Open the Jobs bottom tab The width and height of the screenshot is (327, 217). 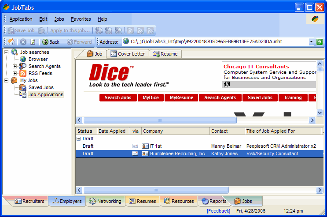[x=243, y=201]
